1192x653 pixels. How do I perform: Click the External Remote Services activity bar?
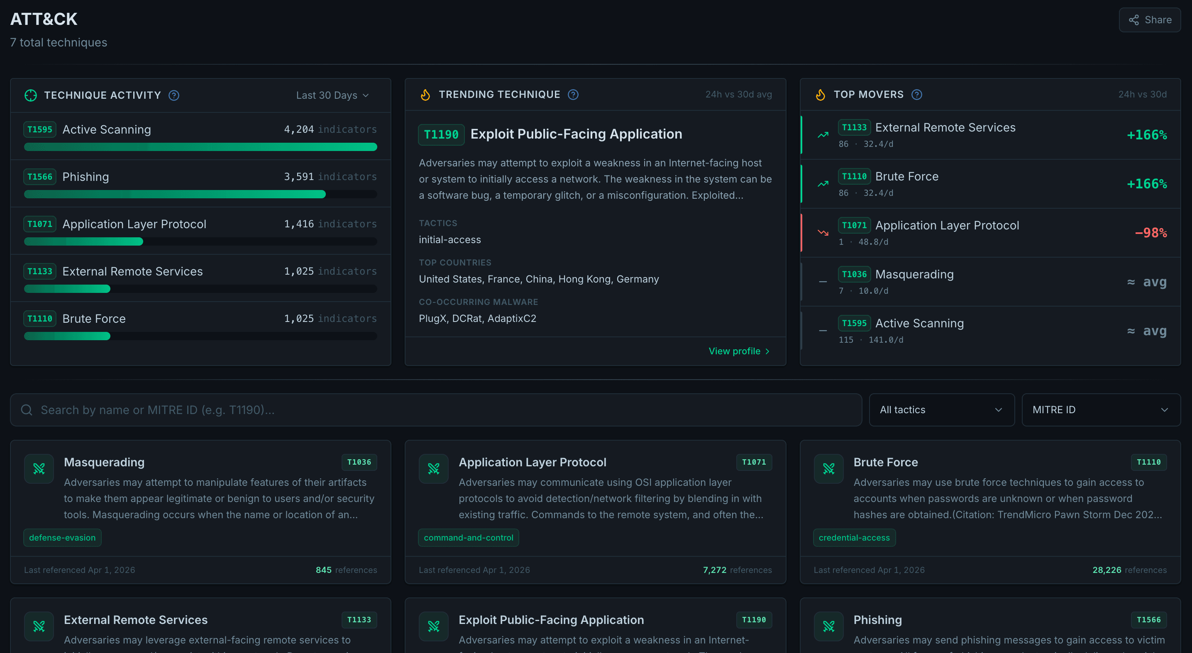point(200,289)
